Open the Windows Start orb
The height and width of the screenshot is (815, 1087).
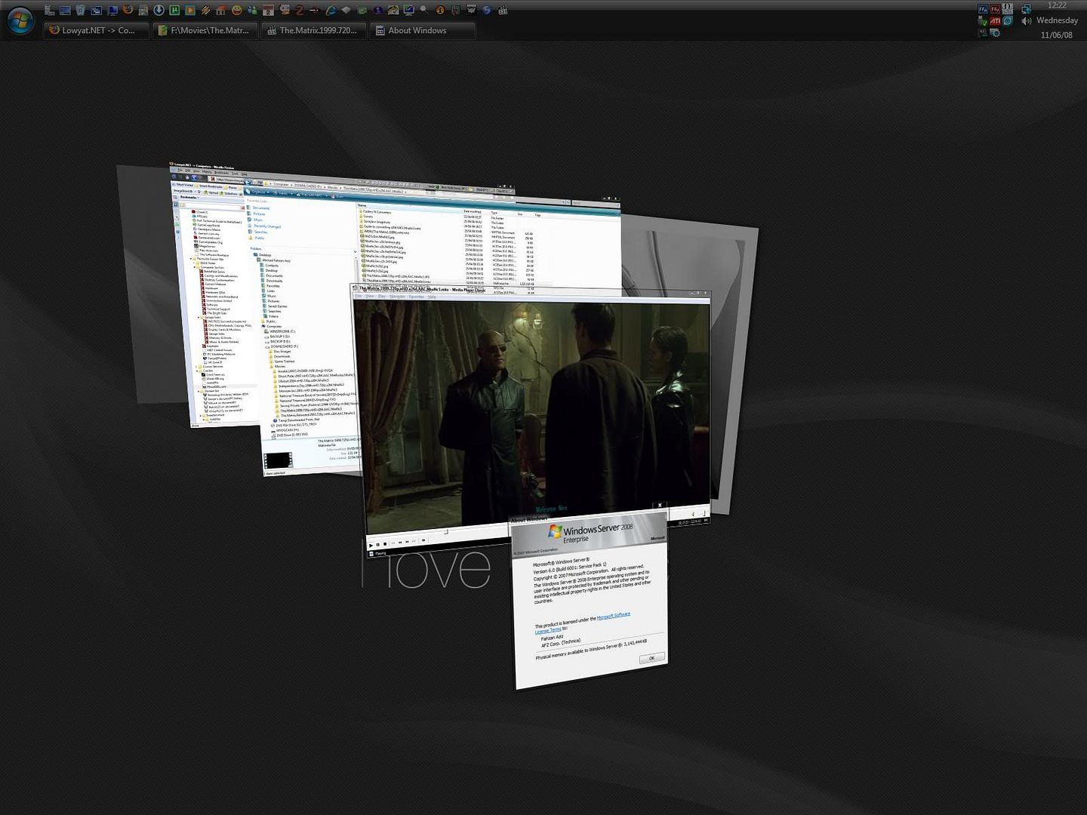tap(20, 21)
